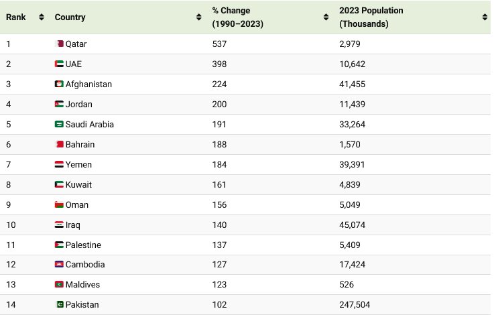Viewport: 494px width, 315px height.
Task: Click the Qatar flag icon
Action: tap(59, 44)
